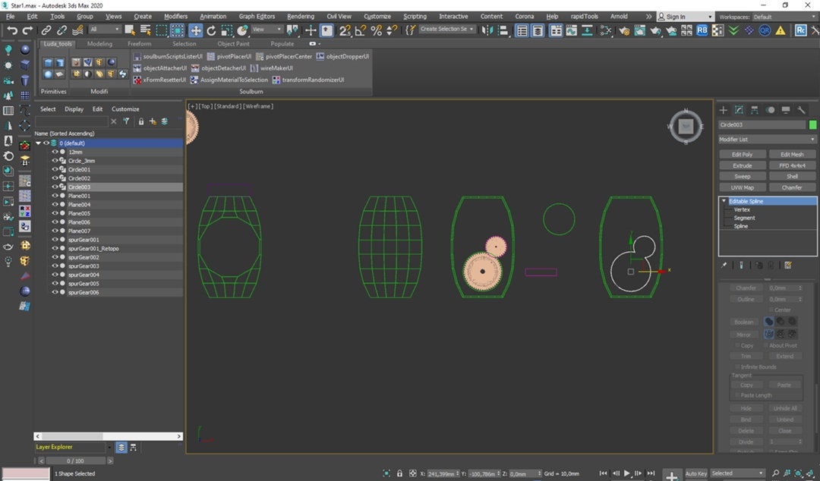This screenshot has width=820, height=481.
Task: Switch to the Object Paint ribbon tab
Action: click(233, 44)
